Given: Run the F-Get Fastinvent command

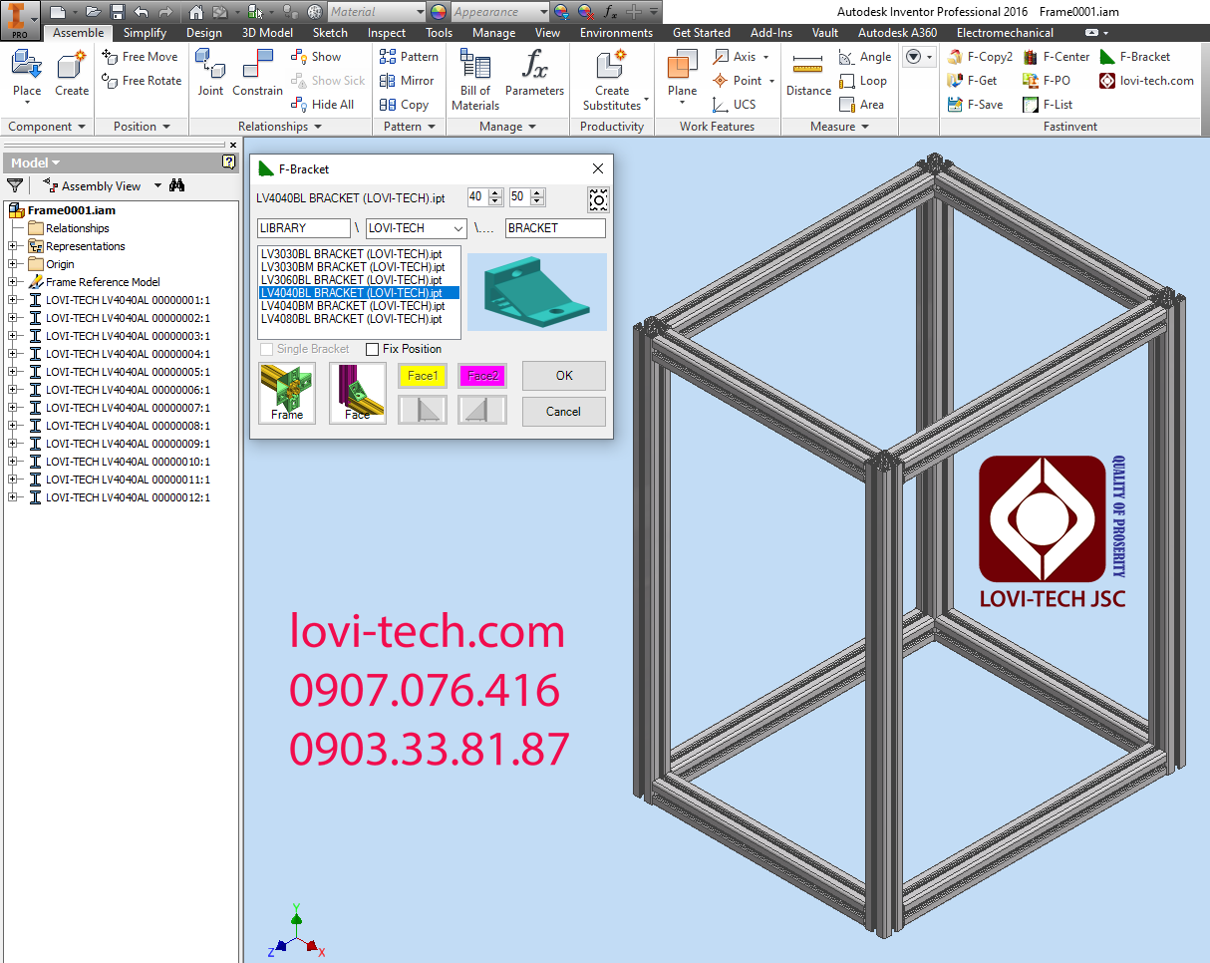Looking at the screenshot, I should [x=972, y=81].
